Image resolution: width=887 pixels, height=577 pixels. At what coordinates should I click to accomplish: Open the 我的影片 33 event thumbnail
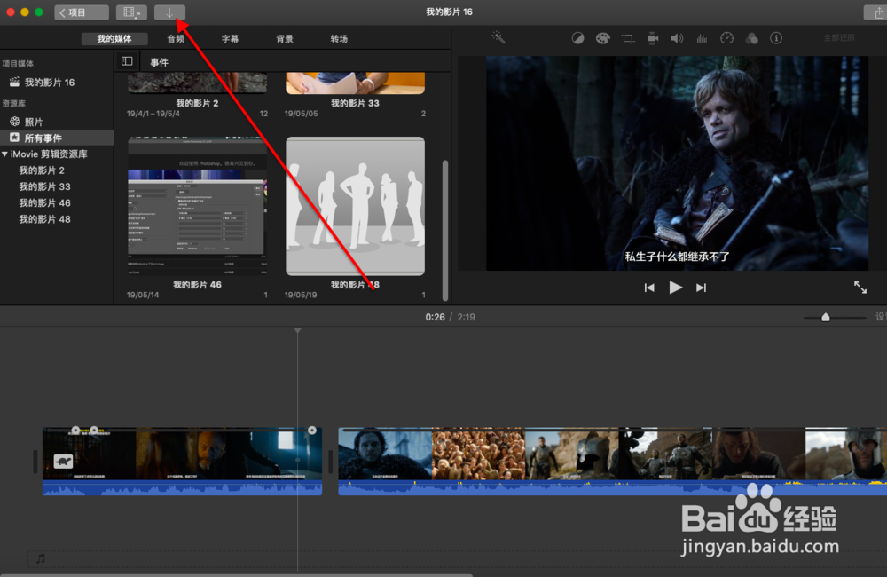(356, 83)
